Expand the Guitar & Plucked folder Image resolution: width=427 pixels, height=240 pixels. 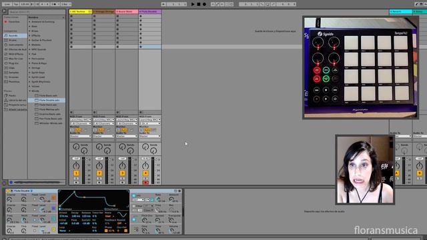pos(29,40)
